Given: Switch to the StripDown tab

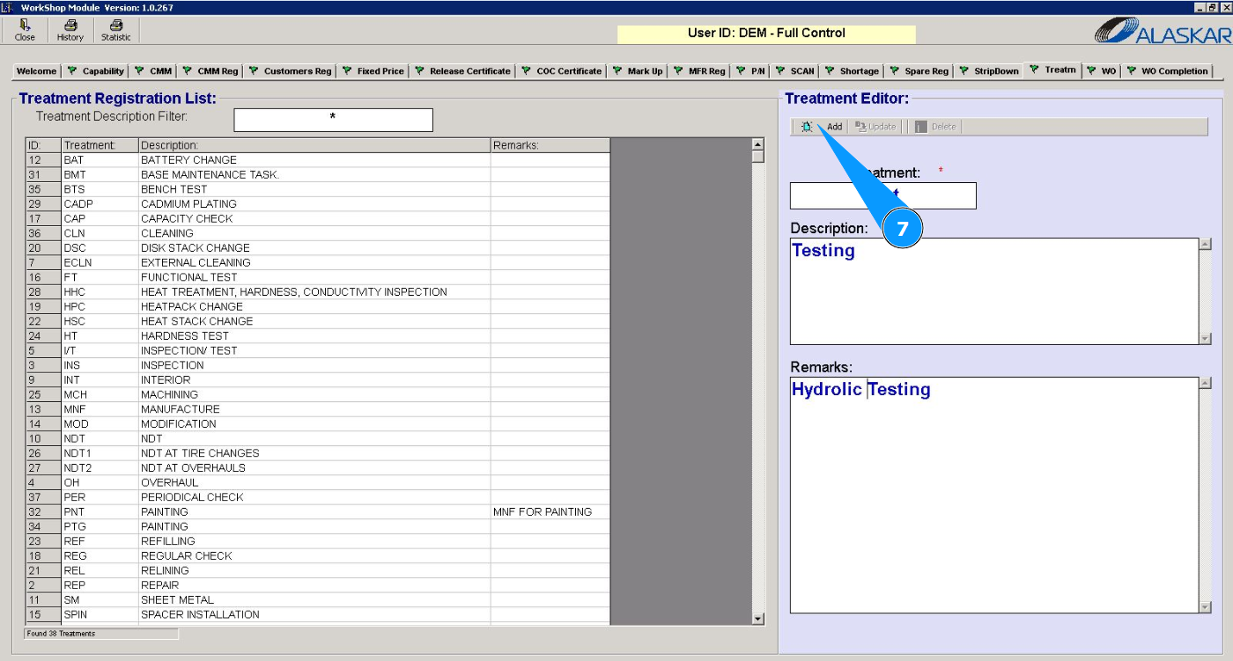Looking at the screenshot, I should [988, 71].
